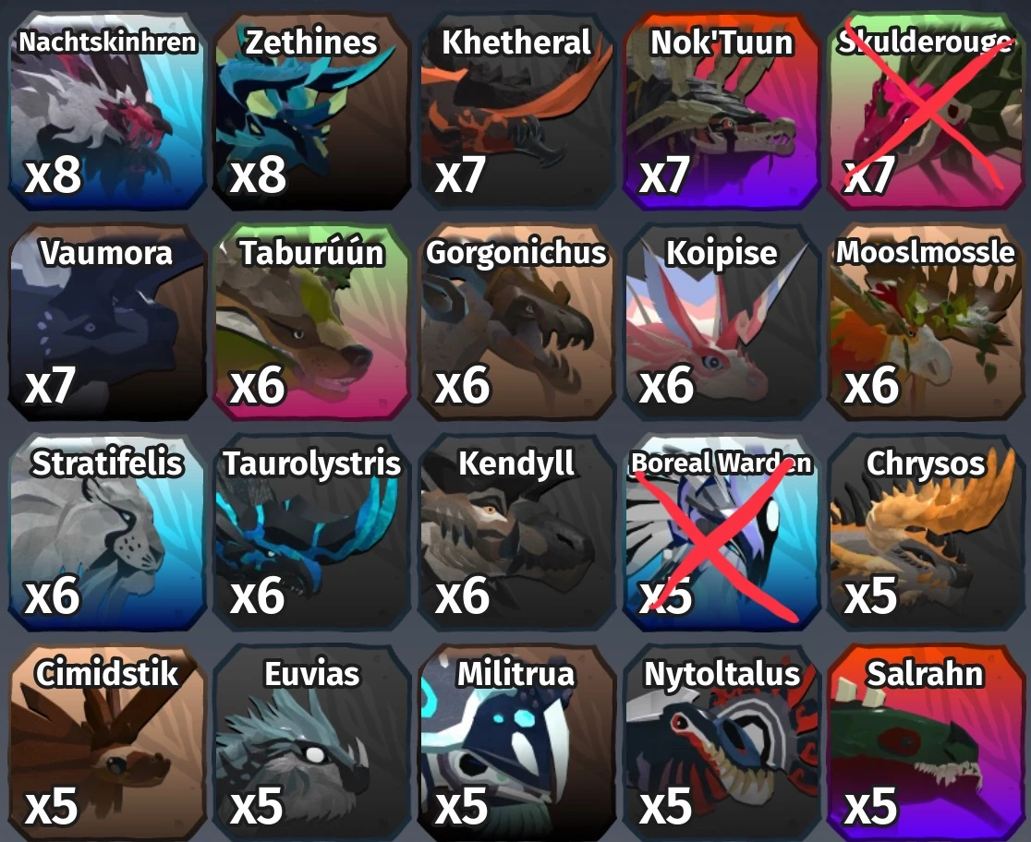Screen dimensions: 1031x842
Task: Open the Mooslmossle creature slot
Action: coord(927,321)
